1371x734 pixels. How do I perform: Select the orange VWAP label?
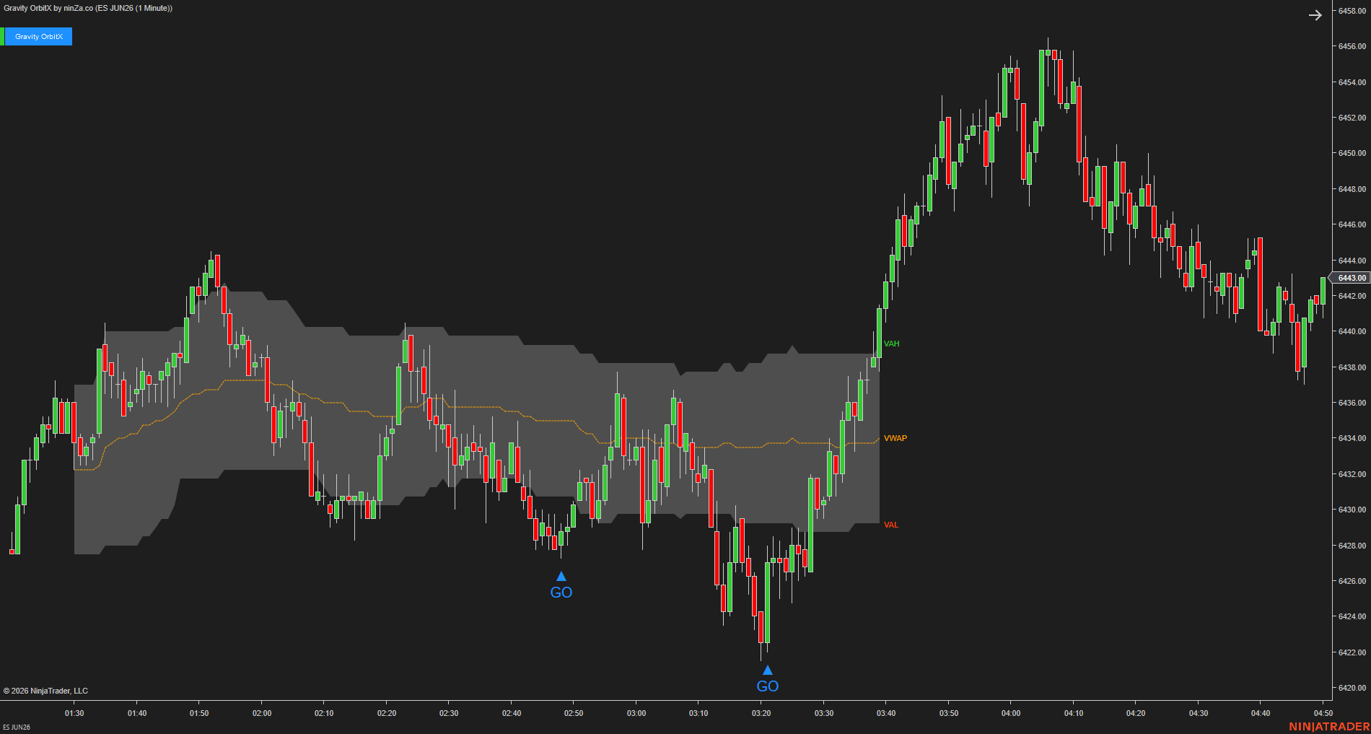point(895,438)
